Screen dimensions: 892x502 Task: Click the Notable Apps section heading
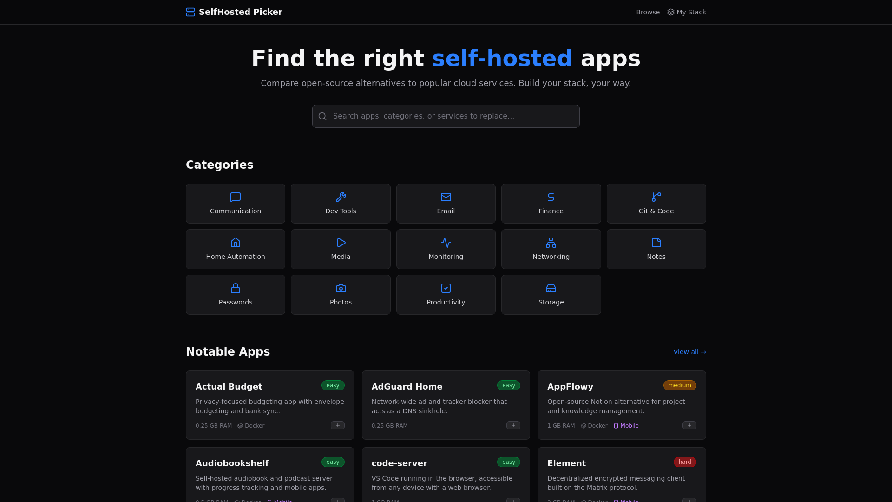click(x=228, y=352)
